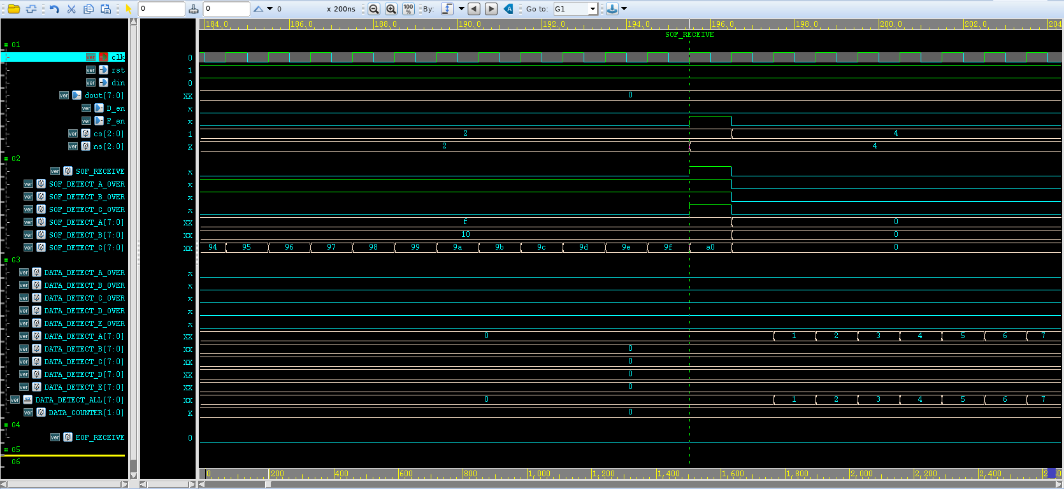Open the search By type dropdown arrow
Viewport: 1064px width, 489px height.
[461, 9]
